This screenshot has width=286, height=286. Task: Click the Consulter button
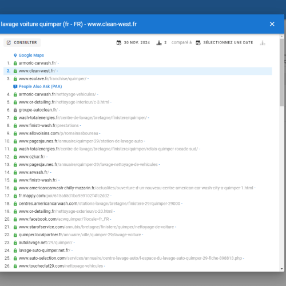coord(22,42)
